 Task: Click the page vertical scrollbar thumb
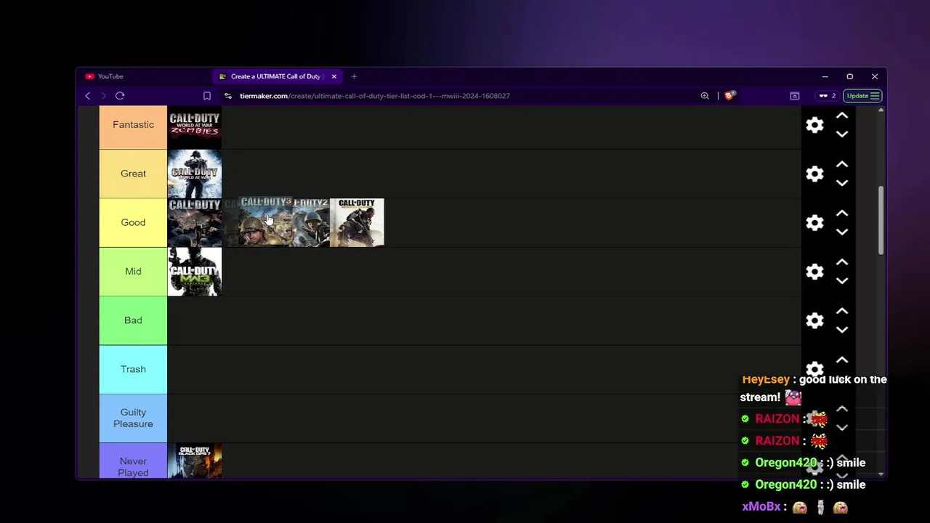(x=881, y=220)
